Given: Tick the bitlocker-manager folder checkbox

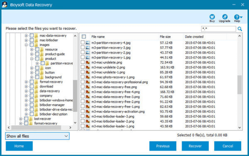Looking at the screenshot, I should pyautogui.click(x=32, y=105).
